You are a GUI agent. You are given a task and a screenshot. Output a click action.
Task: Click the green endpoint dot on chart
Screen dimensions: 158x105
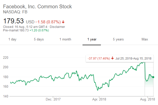click(x=153, y=77)
